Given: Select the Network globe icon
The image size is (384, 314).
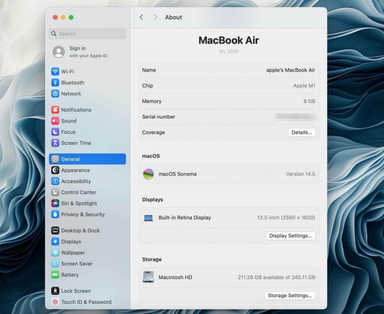Looking at the screenshot, I should point(55,93).
